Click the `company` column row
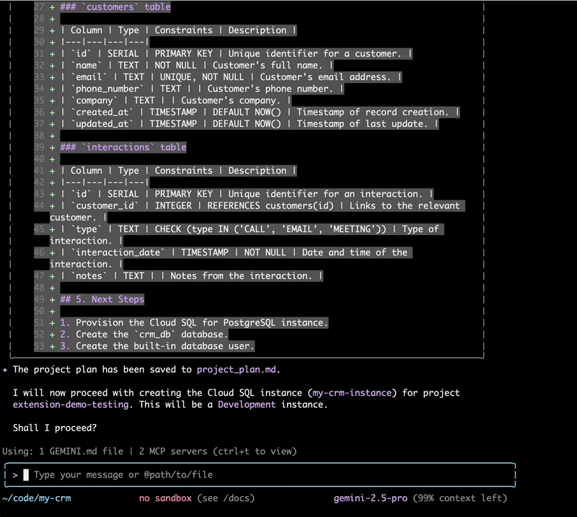Screen dimensions: 577x517 tap(175, 100)
